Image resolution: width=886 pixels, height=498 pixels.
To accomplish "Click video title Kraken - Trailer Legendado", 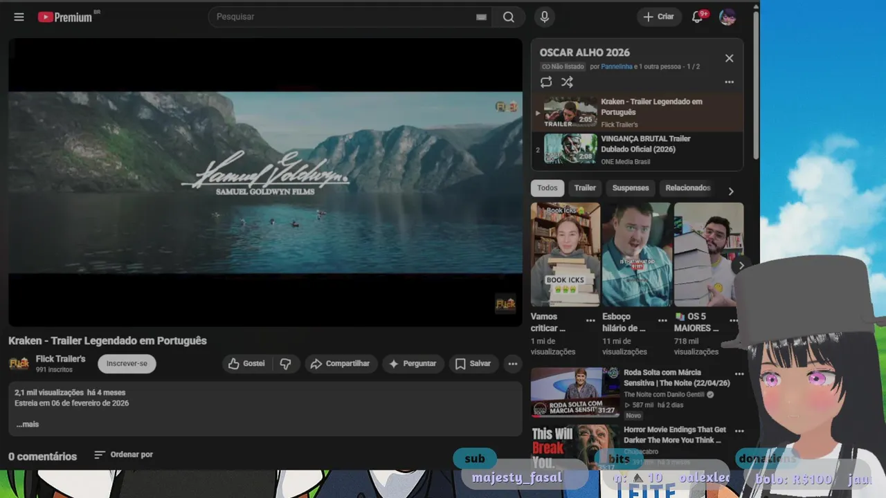I will click(x=107, y=340).
